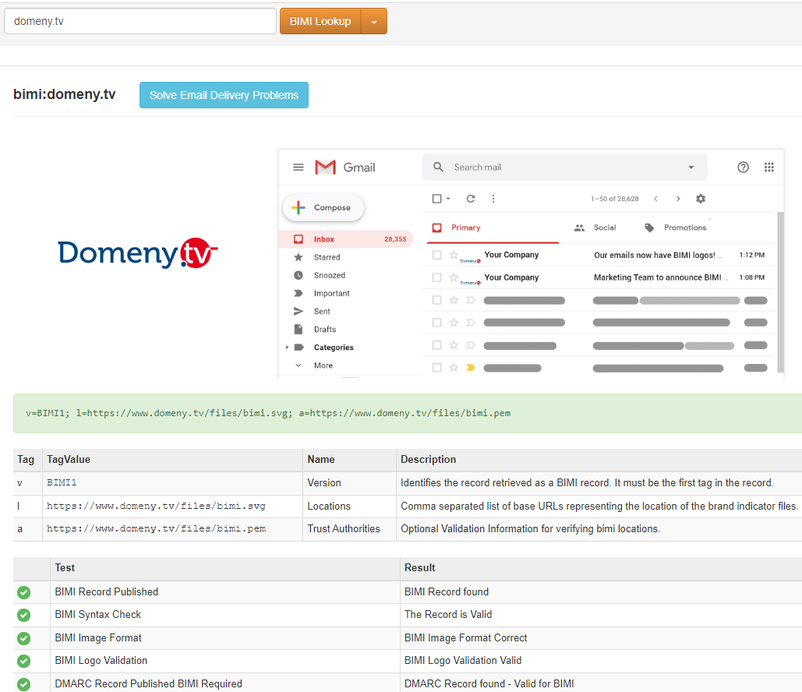
Task: Open the caret next to select-all checkbox
Action: 448,199
